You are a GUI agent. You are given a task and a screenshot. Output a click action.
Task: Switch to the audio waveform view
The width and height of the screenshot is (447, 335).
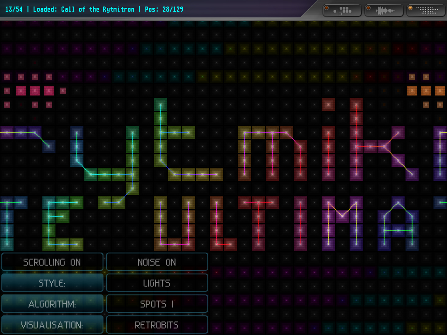click(x=384, y=11)
